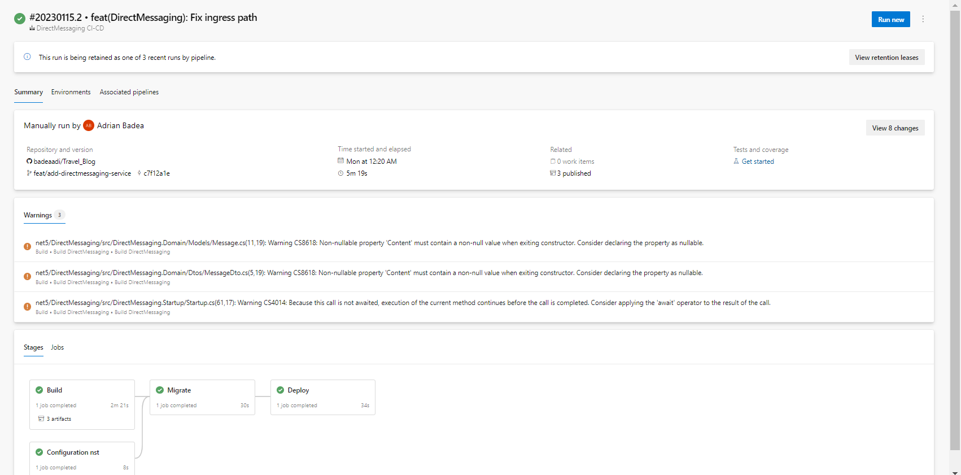Open the Deploy stage card
The width and height of the screenshot is (961, 475).
(x=323, y=397)
